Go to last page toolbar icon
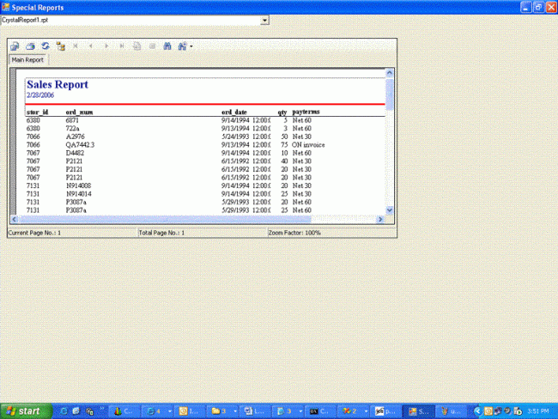 (121, 46)
